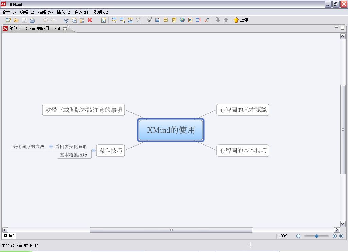Open the 說明 (H) menu
This screenshot has height=252, width=348.
101,12
